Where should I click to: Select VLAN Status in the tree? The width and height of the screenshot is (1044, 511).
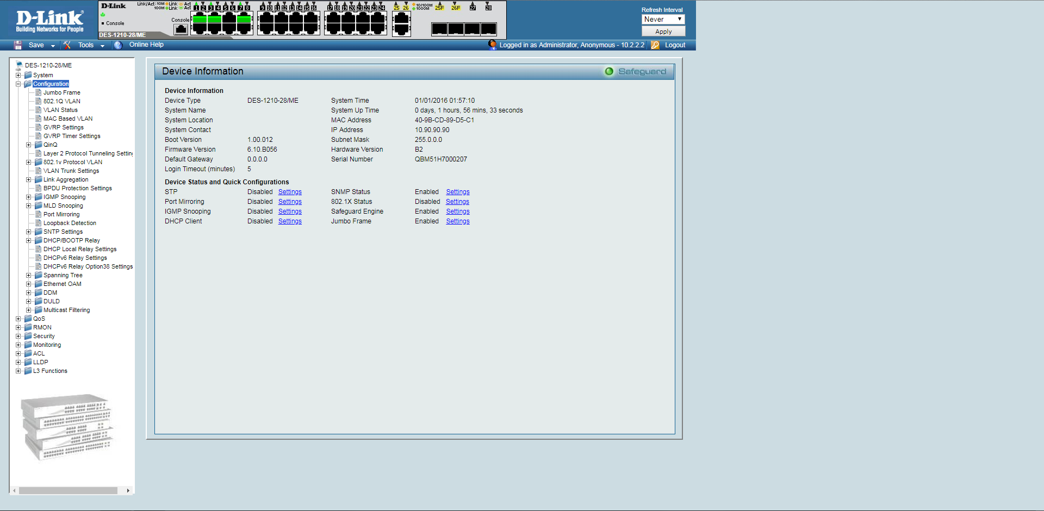pyautogui.click(x=60, y=110)
